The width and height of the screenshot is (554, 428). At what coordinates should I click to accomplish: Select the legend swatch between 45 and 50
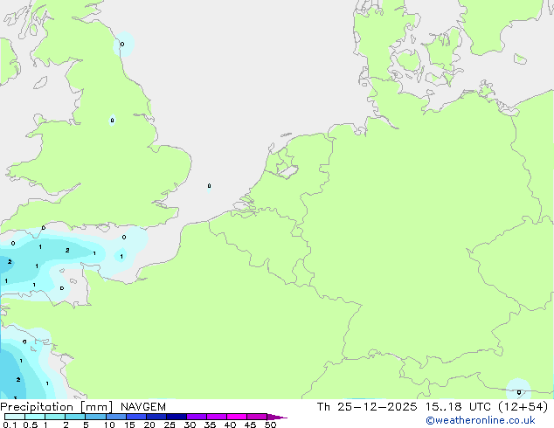coord(257,417)
